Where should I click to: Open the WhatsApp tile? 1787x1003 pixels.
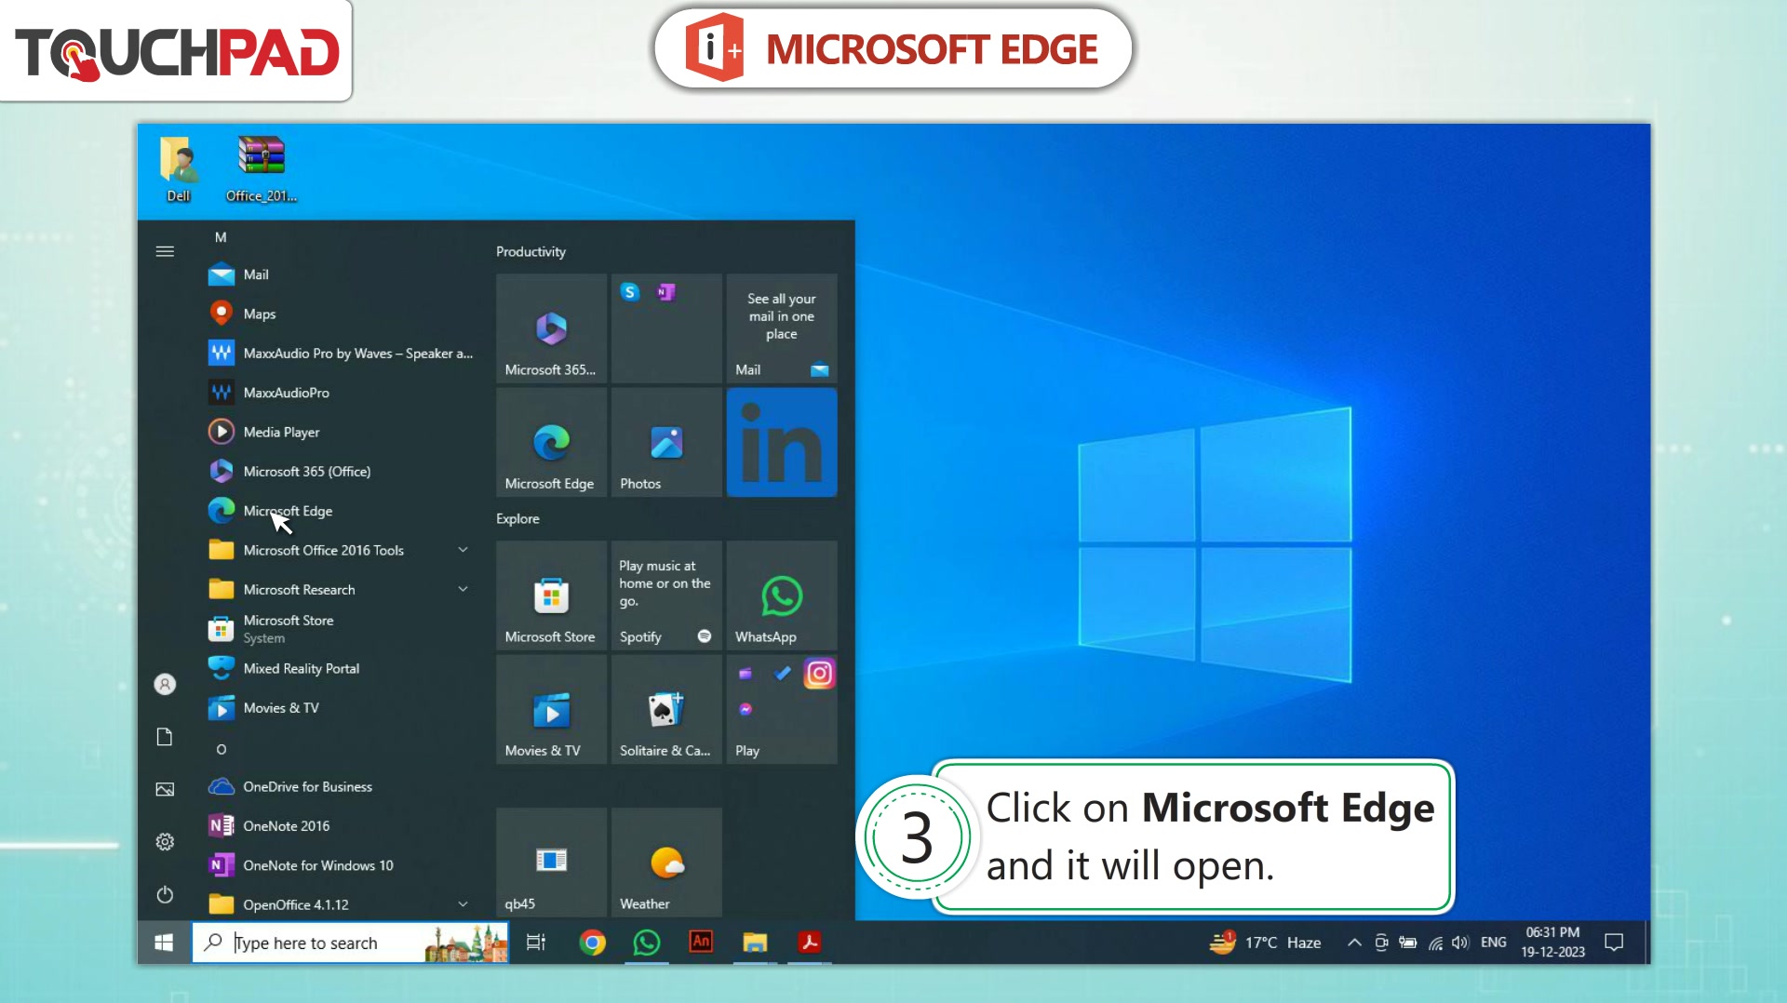pyautogui.click(x=782, y=595)
